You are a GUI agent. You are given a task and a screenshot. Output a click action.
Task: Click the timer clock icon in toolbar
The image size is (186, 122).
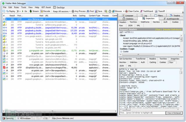pos(110,11)
